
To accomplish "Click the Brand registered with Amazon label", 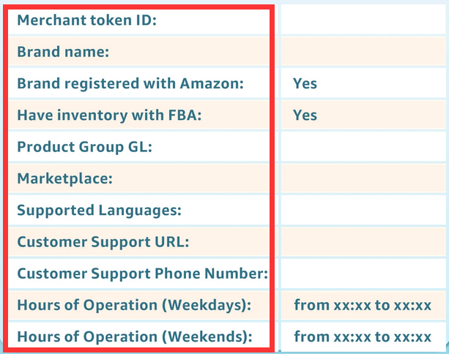I will click(130, 83).
